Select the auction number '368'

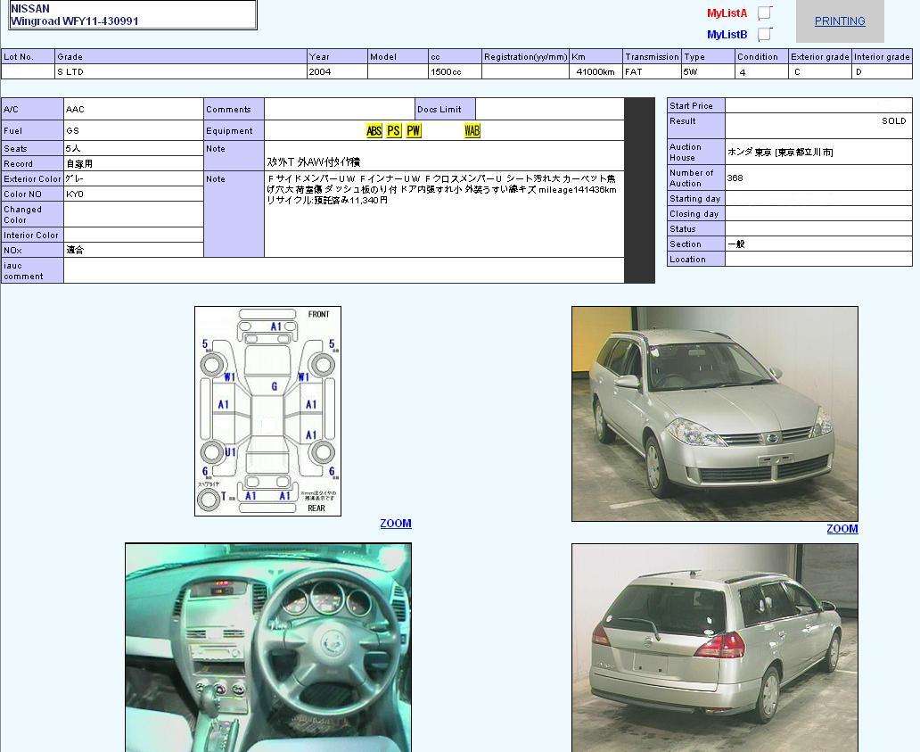pos(735,178)
